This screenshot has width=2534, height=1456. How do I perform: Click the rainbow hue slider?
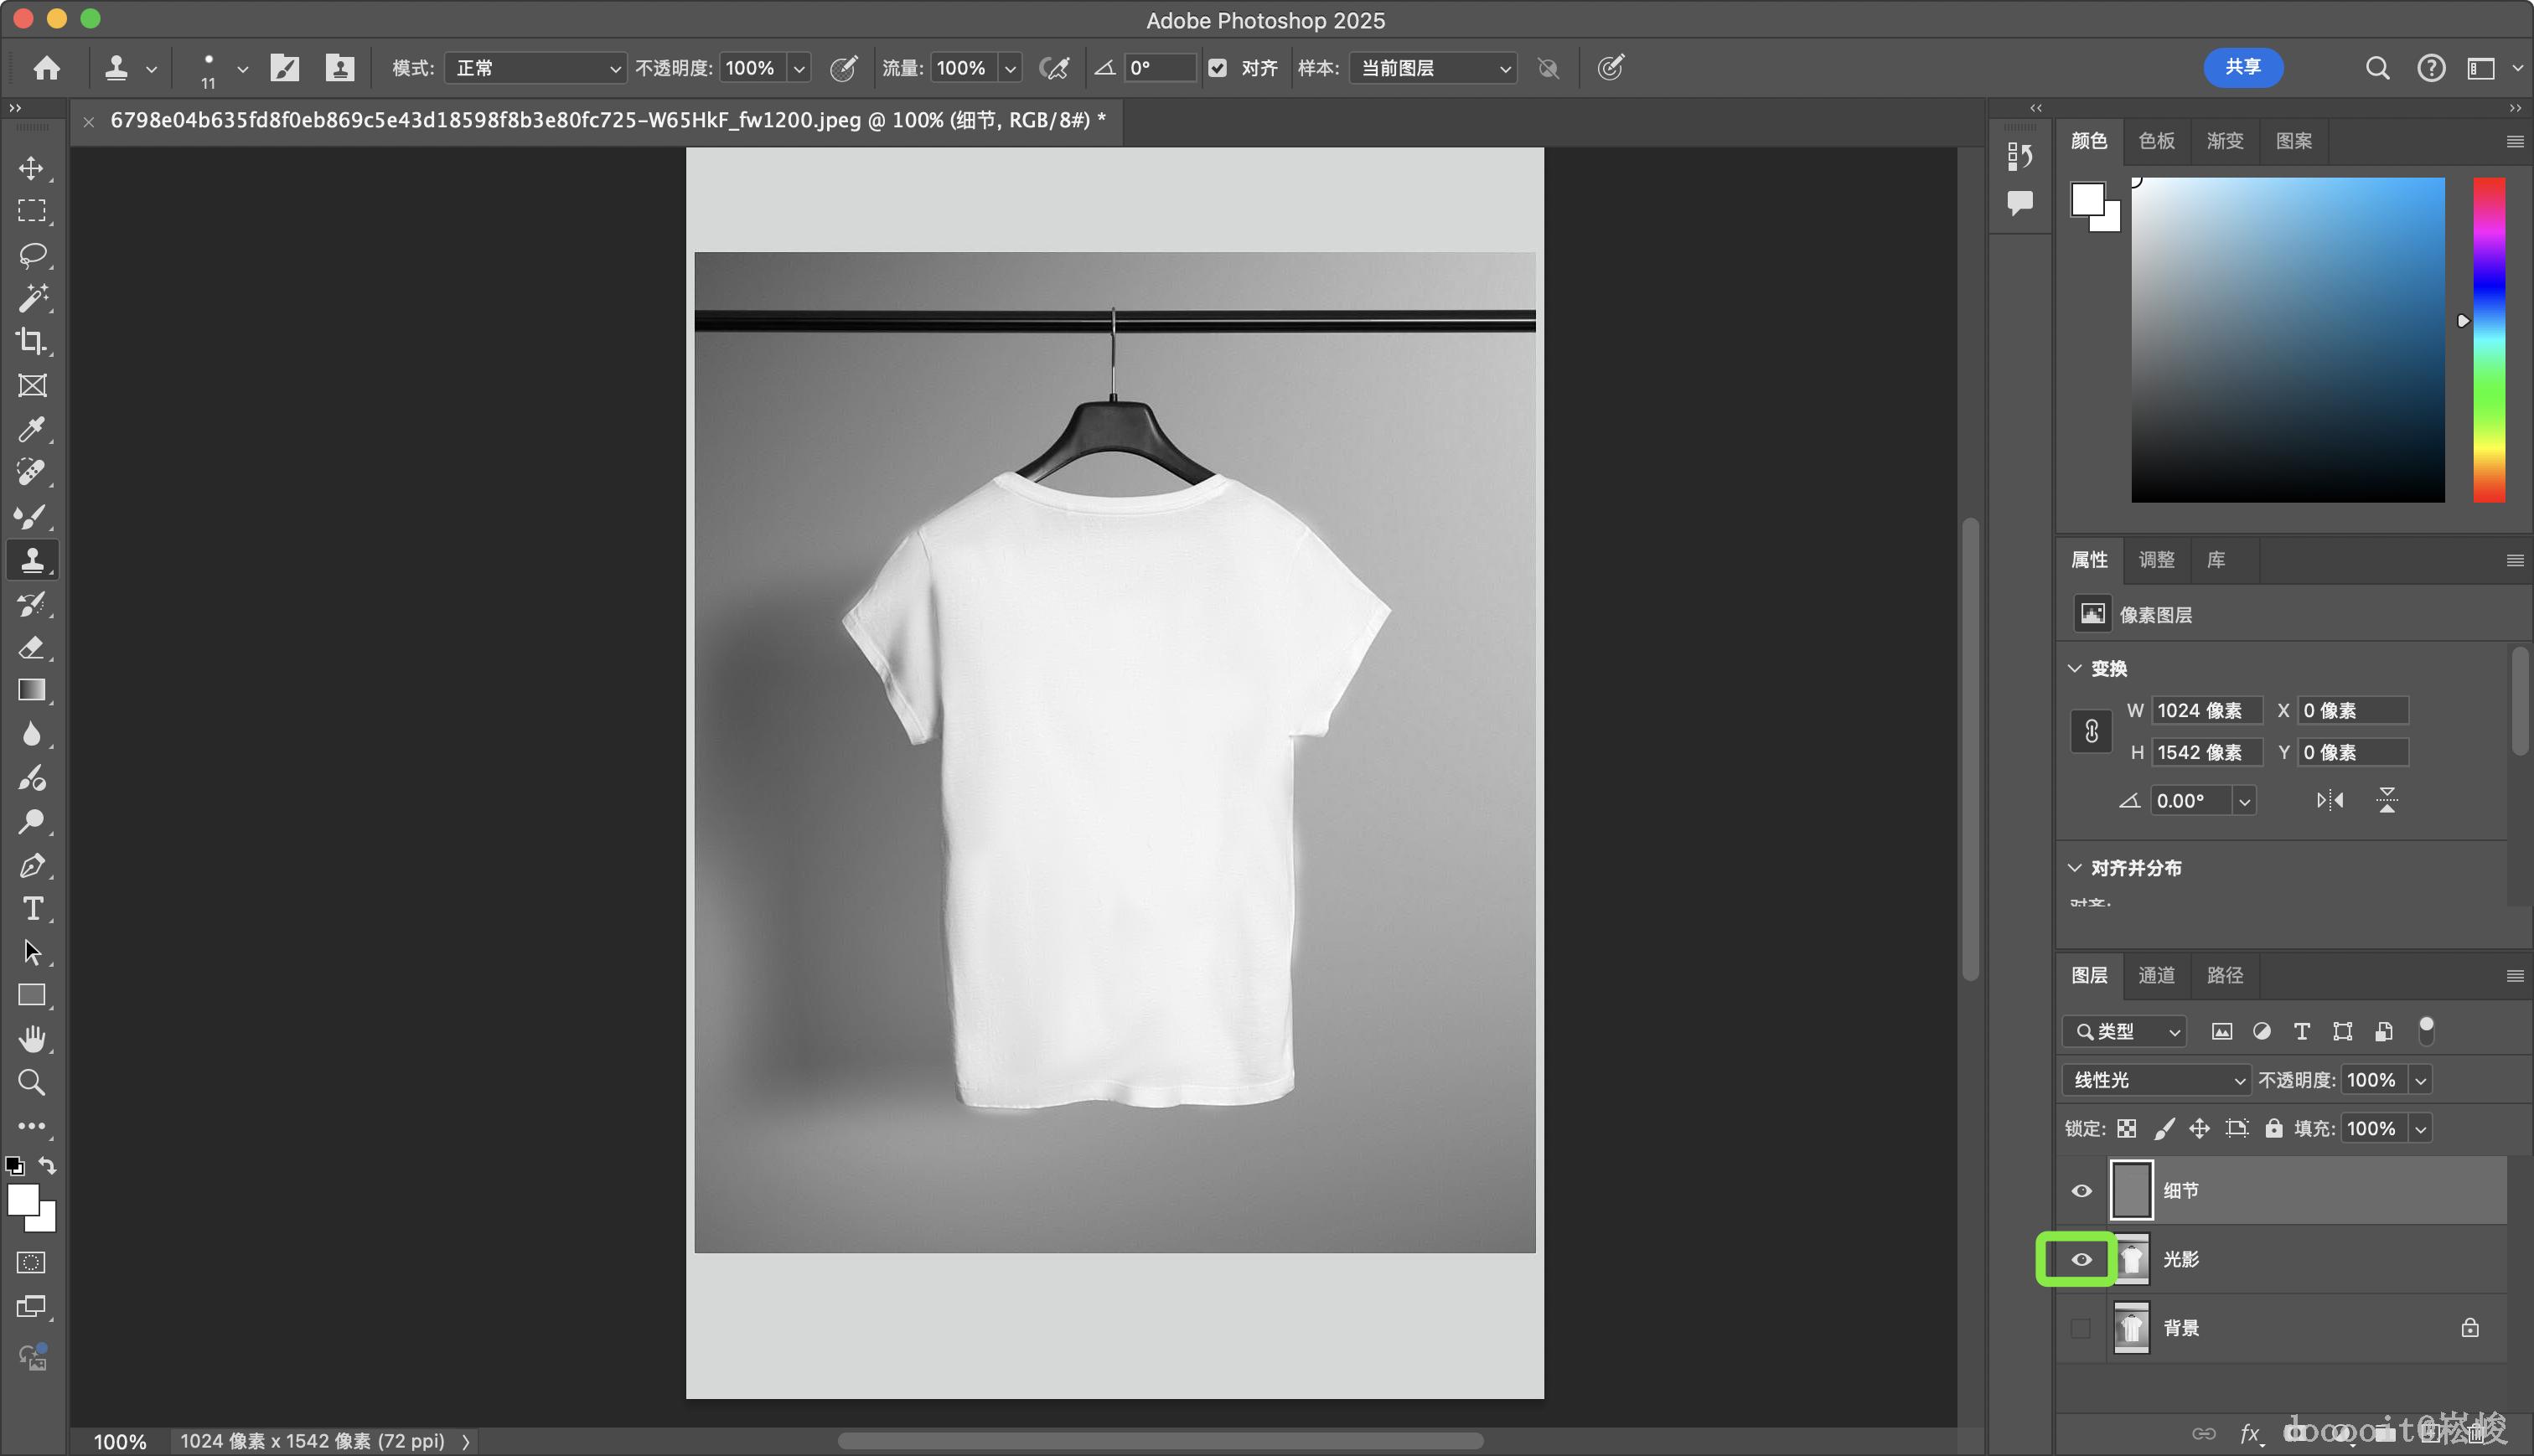[x=2488, y=340]
